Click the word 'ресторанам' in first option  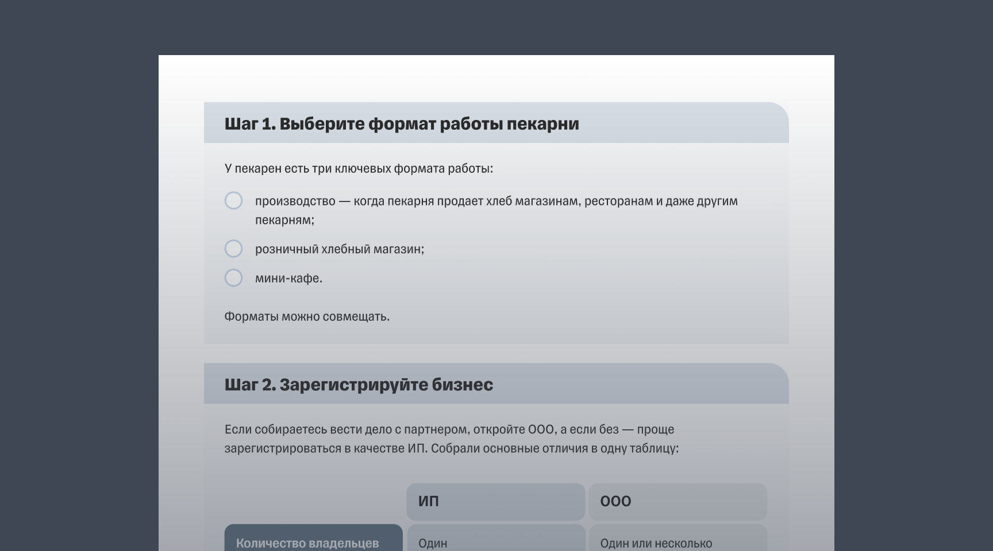(618, 201)
